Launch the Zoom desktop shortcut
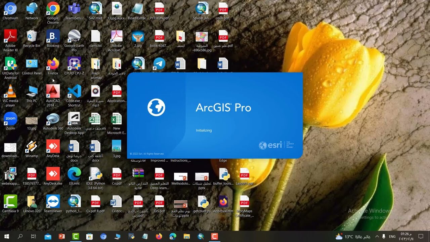The image size is (430, 242). coord(10,121)
